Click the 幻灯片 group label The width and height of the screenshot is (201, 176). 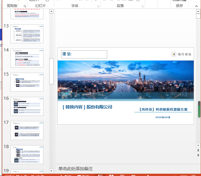pyautogui.click(x=40, y=6)
